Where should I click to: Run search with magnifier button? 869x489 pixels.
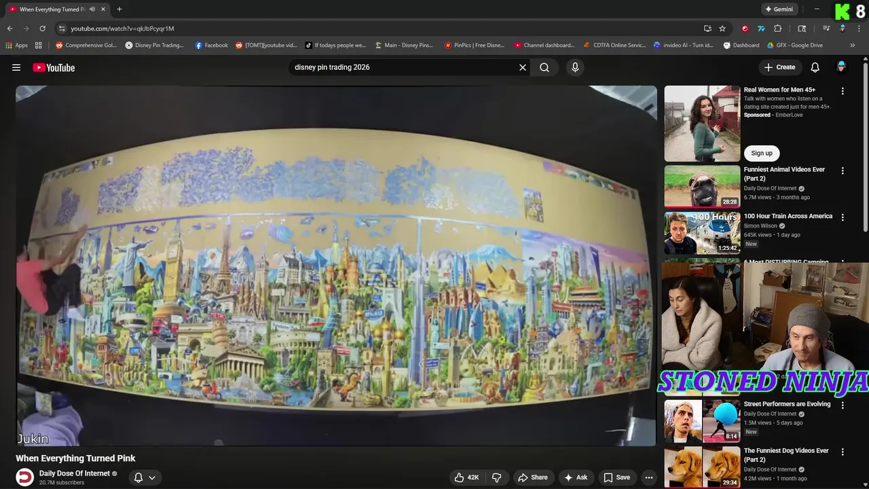tap(544, 67)
